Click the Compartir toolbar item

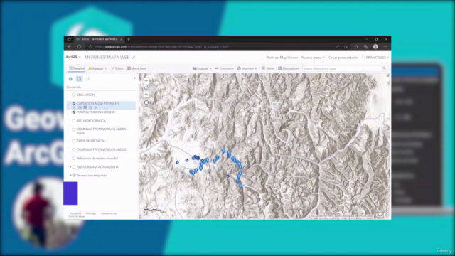pos(225,68)
